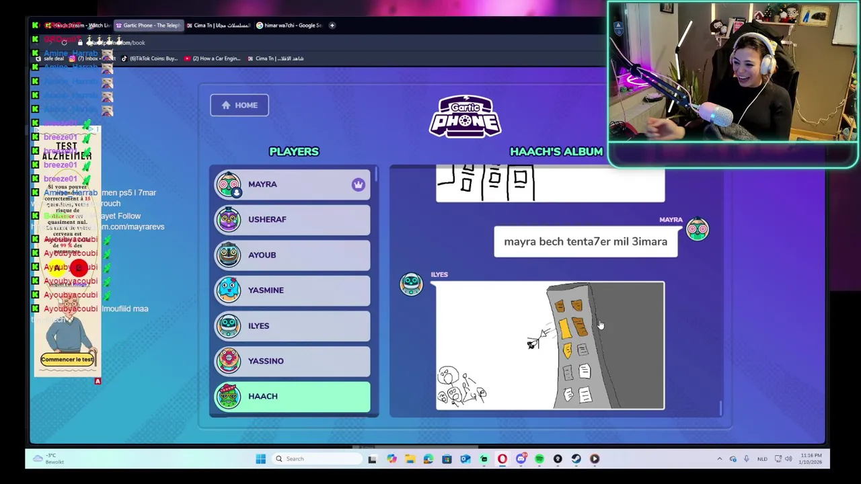861x484 pixels.
Task: Open Discord from the taskbar
Action: (x=521, y=459)
